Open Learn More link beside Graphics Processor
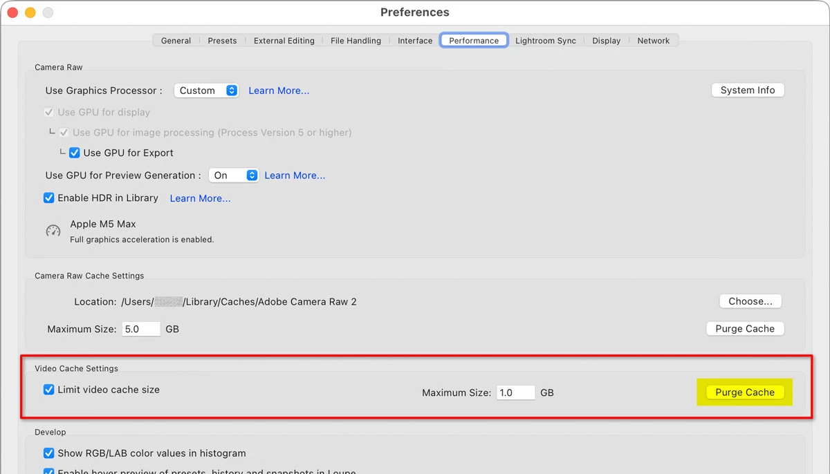The image size is (830, 474). tap(279, 91)
